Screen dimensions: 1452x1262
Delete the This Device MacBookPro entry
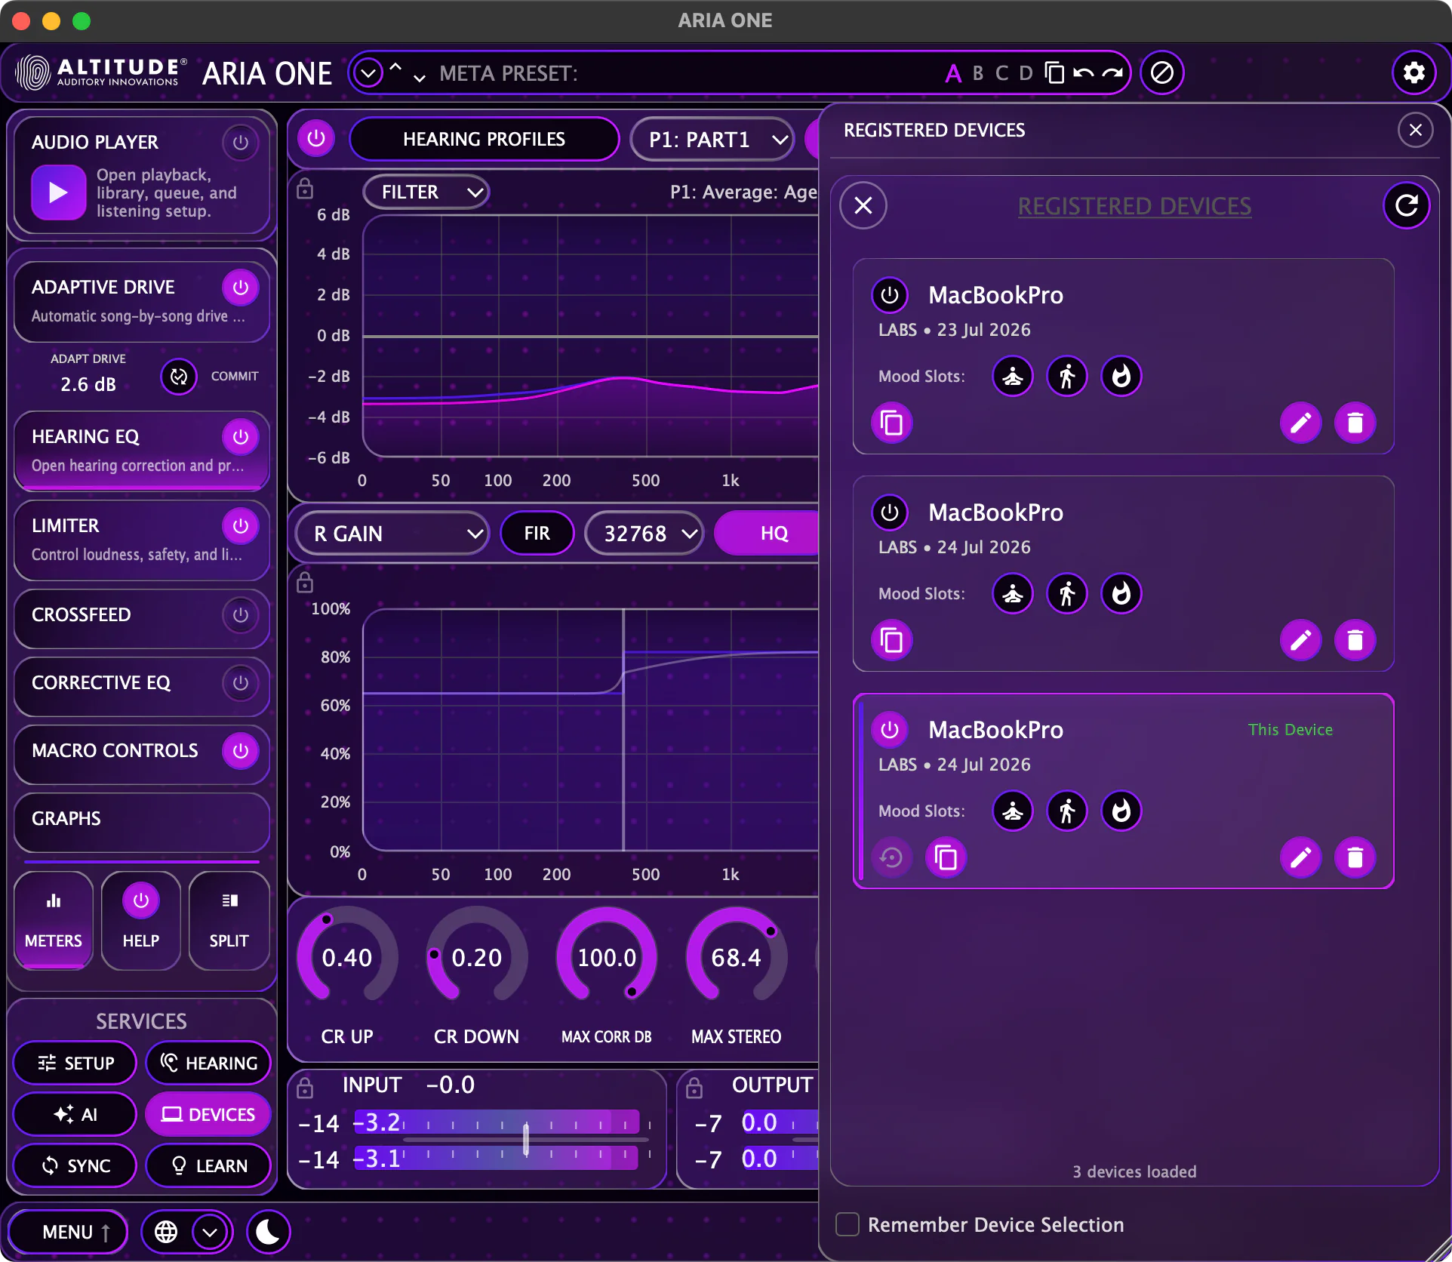(x=1355, y=857)
